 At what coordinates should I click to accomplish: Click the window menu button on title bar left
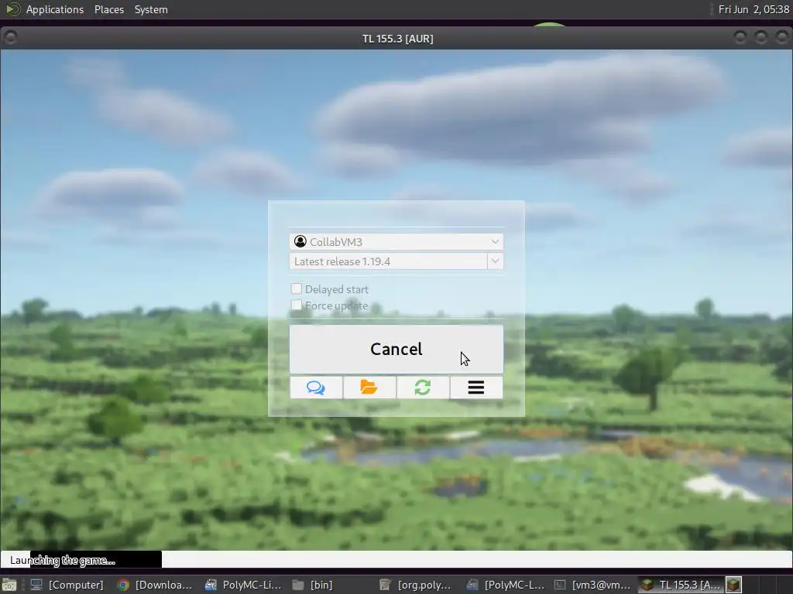click(x=10, y=37)
